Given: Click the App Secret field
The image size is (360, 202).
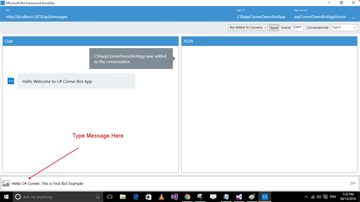Looking at the screenshot, I should [320, 17].
